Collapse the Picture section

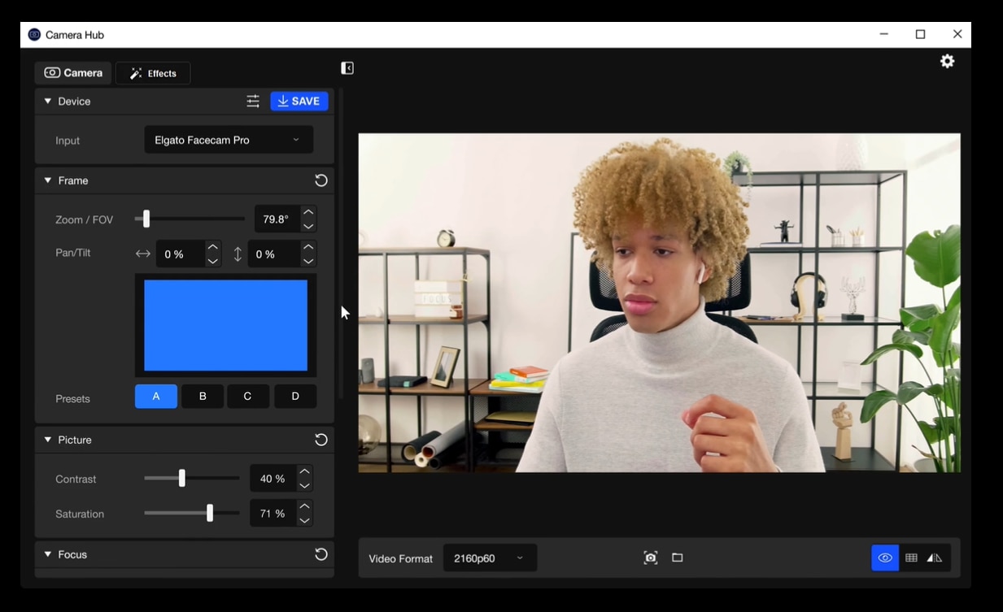[x=48, y=440]
